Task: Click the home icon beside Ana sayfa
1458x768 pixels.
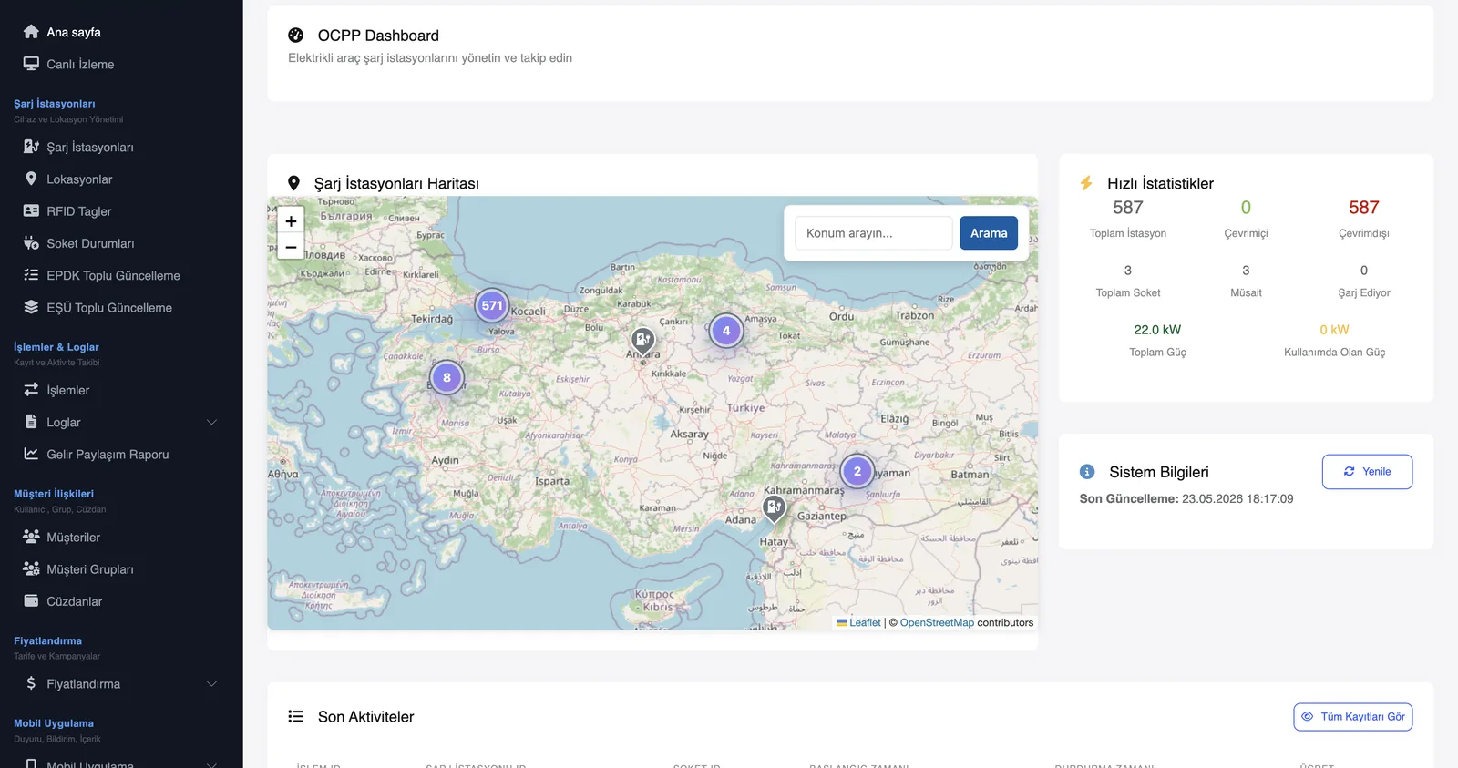Action: point(31,32)
